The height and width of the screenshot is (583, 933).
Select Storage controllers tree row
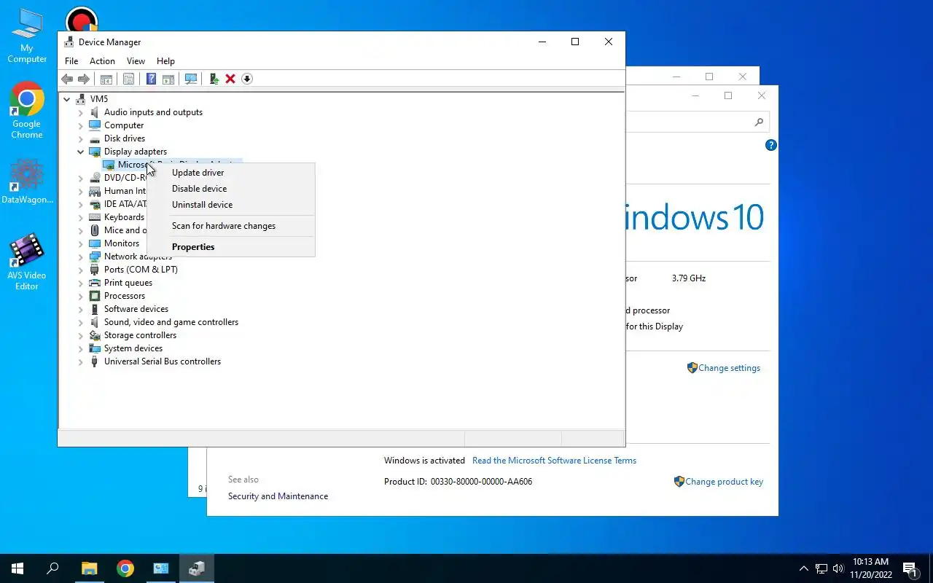pyautogui.click(x=140, y=335)
